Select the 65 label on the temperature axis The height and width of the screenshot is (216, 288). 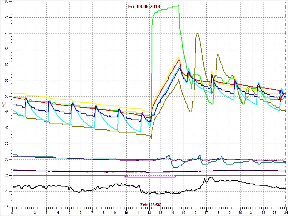6,49
